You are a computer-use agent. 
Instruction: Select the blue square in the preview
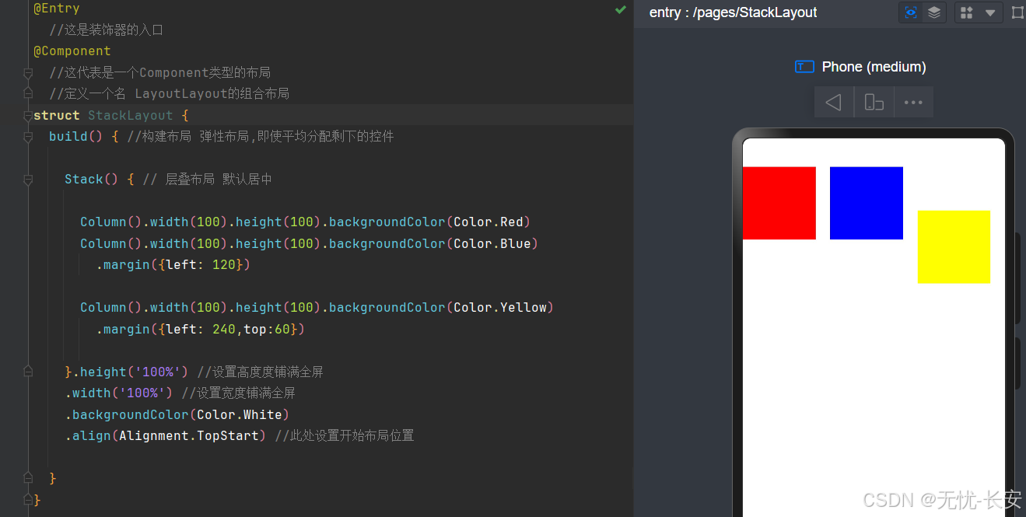867,203
